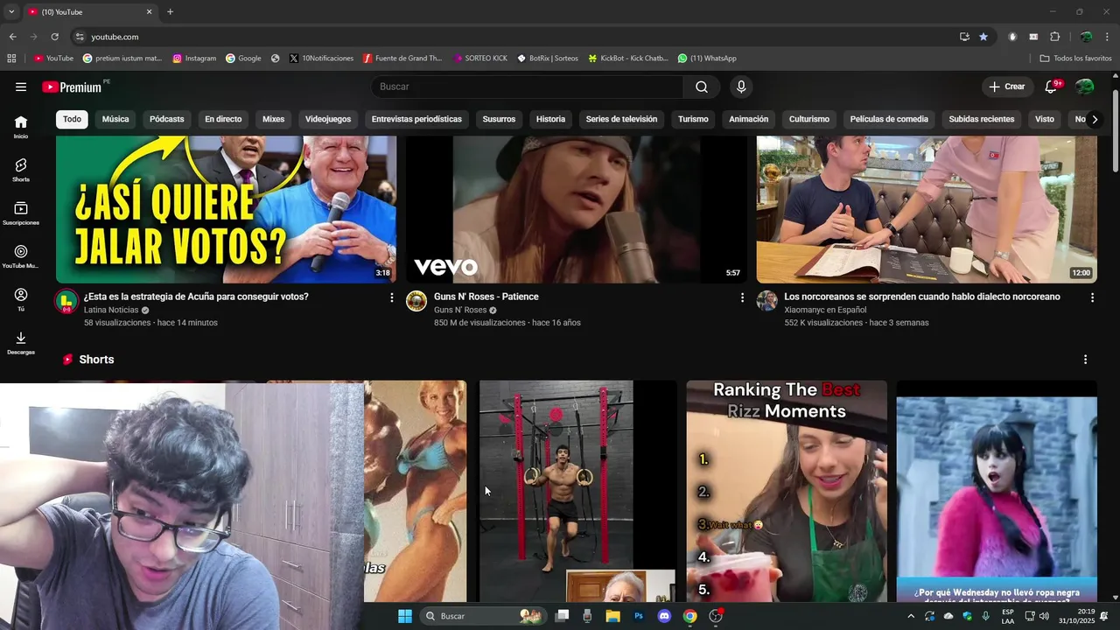Go to YouTube Premium home logo
Image resolution: width=1120 pixels, height=630 pixels.
click(x=72, y=87)
